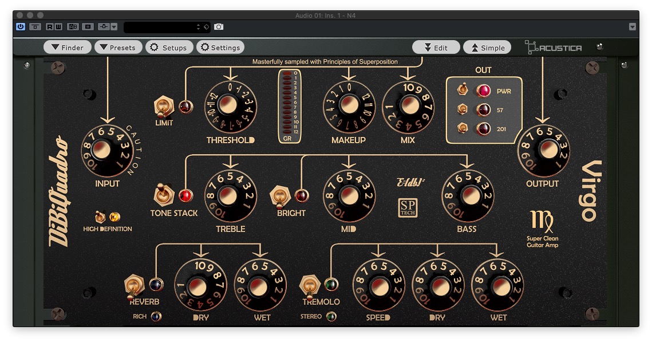Flip the LIMIT toggle switch

(x=163, y=107)
